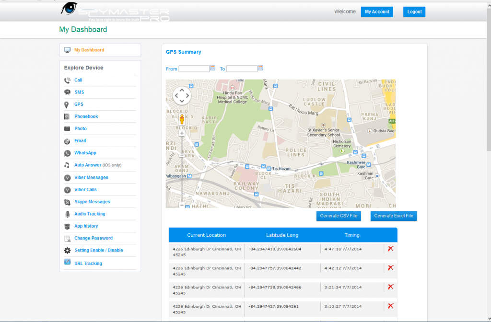The width and height of the screenshot is (491, 322).
Task: Delete the 3:10:27 7/7/2014 location row
Action: tap(390, 306)
